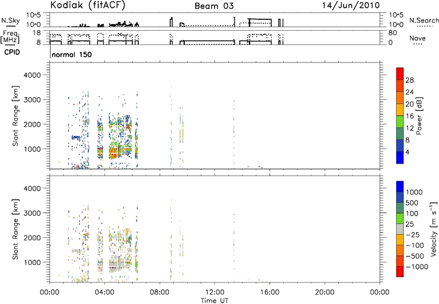Click the '12:00' time axis tick label
439x304 pixels.
click(x=215, y=292)
